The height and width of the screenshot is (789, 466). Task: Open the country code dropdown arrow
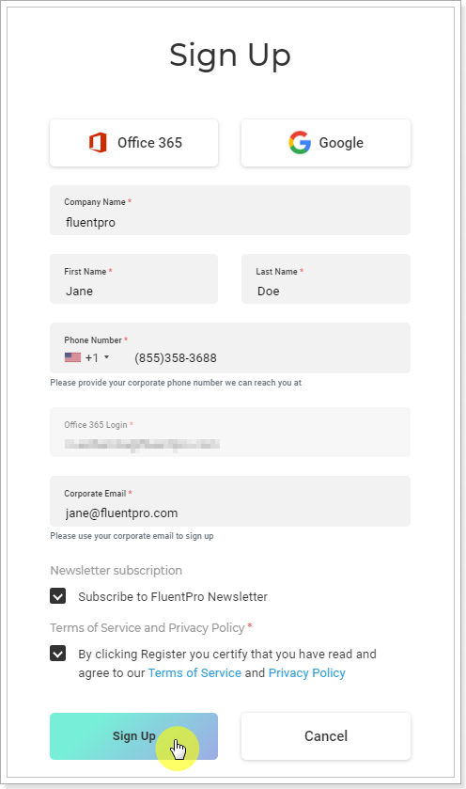(106, 357)
